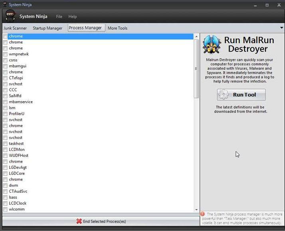Screen dimensions: 285x231
Task: Click the process list scroll down arrow
Action: click(196, 209)
